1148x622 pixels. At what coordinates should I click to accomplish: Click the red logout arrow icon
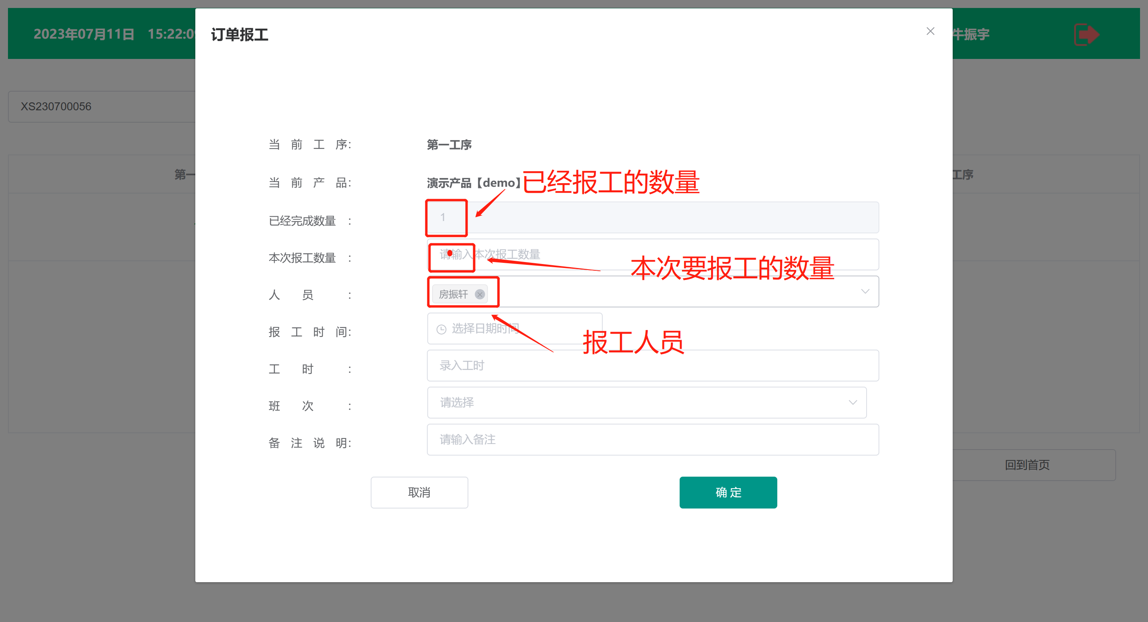pyautogui.click(x=1087, y=34)
